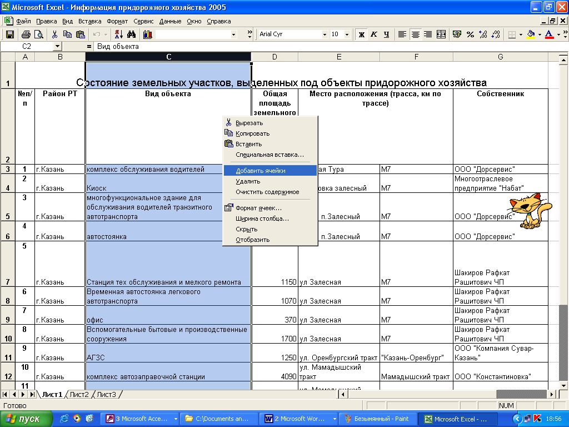569x427 pixels.
Task: Choose Очистить содержимое in context menu
Action: pyautogui.click(x=271, y=192)
